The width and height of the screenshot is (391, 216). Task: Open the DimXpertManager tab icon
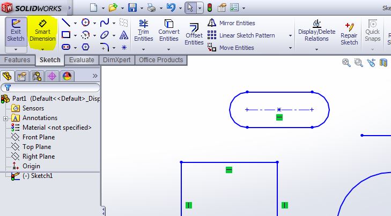pos(52,76)
